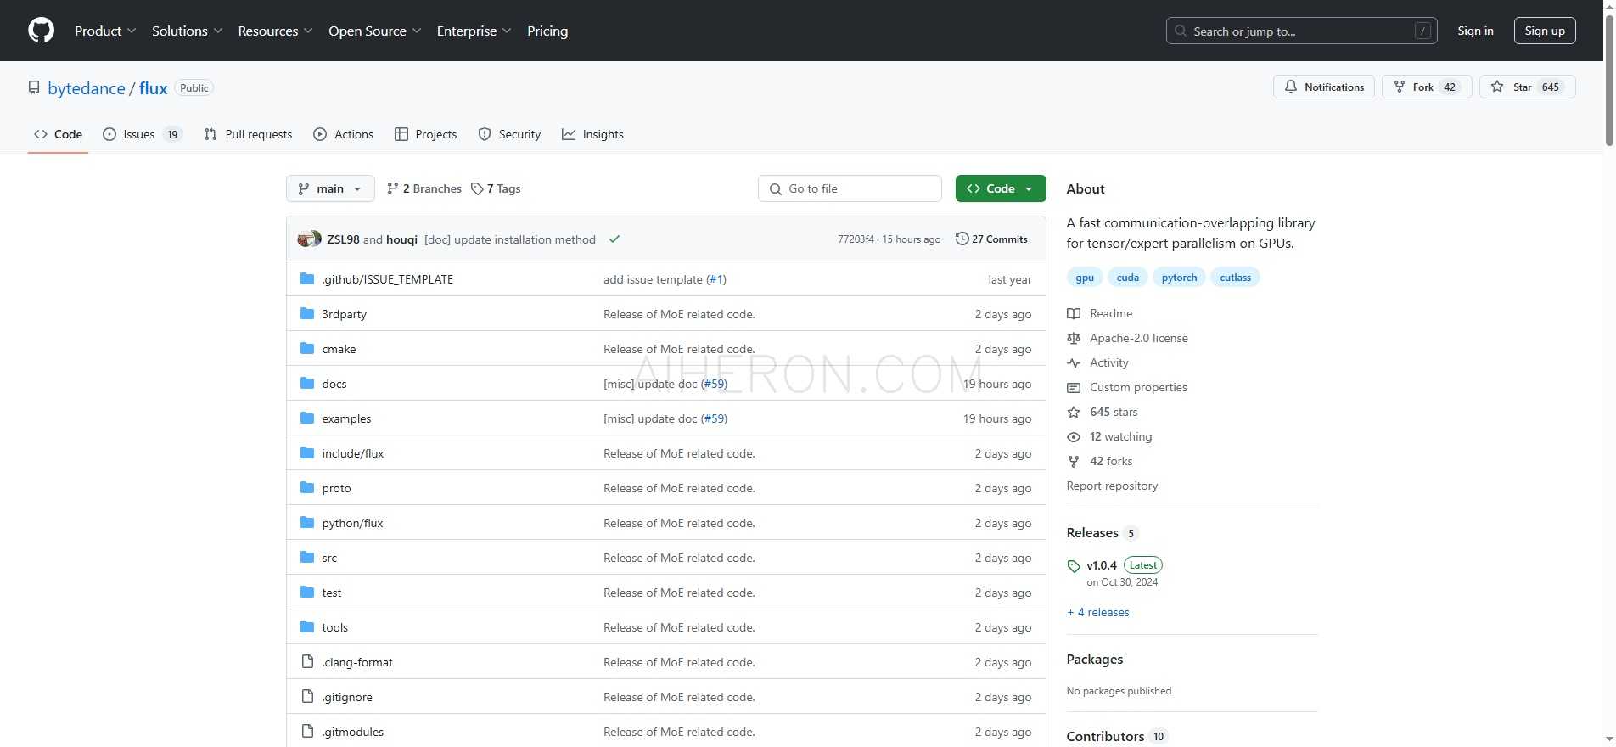
Task: Click the contributor avatars next to ZSL98
Action: pos(309,239)
